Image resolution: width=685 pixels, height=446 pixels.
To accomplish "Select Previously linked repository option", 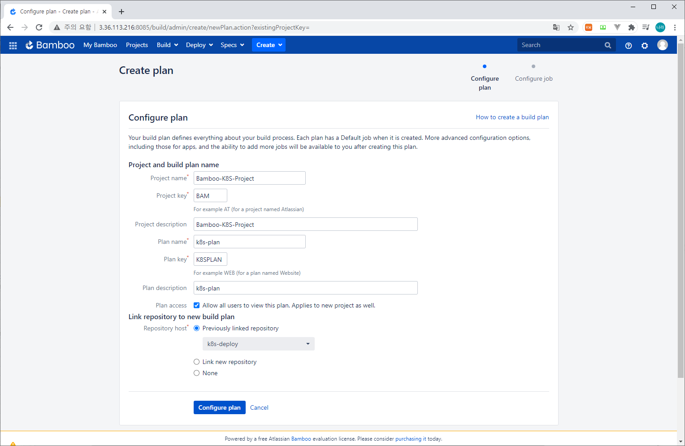I will (196, 328).
